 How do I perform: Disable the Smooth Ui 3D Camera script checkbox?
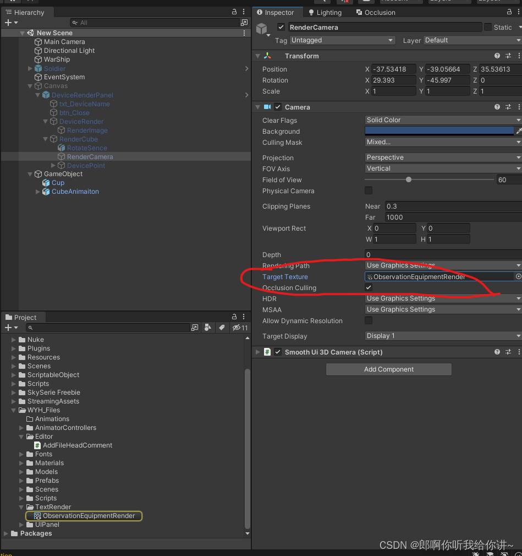[x=278, y=352]
